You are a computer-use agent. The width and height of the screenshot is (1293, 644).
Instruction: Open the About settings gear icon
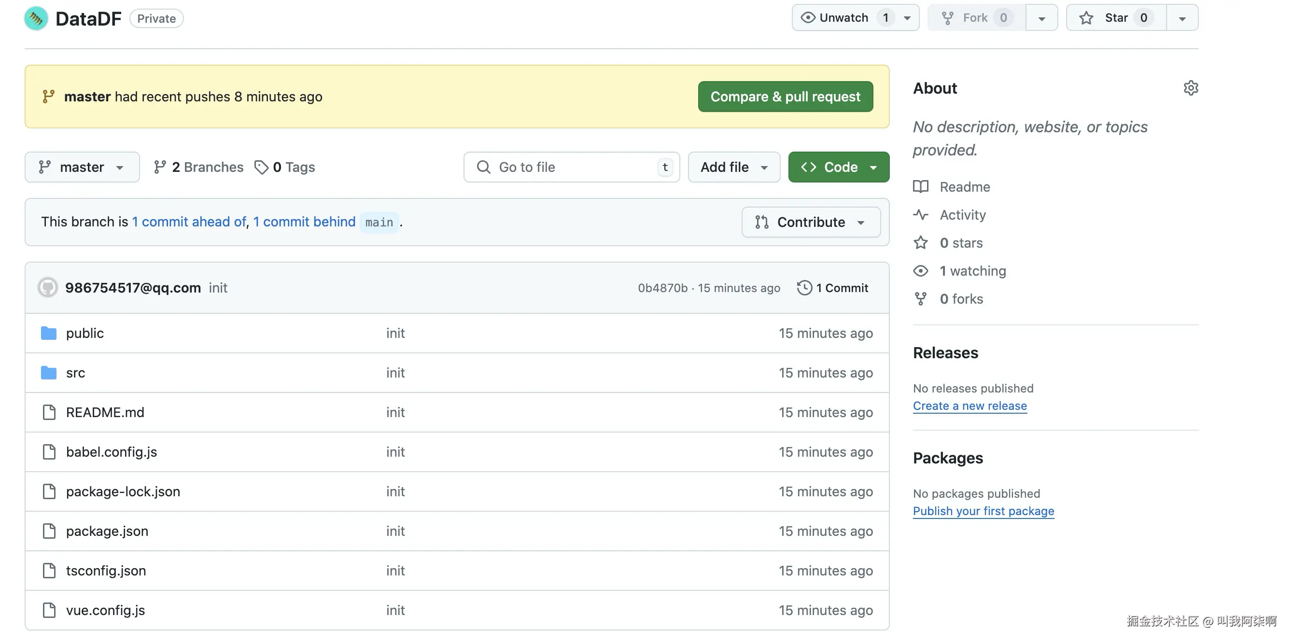point(1191,88)
